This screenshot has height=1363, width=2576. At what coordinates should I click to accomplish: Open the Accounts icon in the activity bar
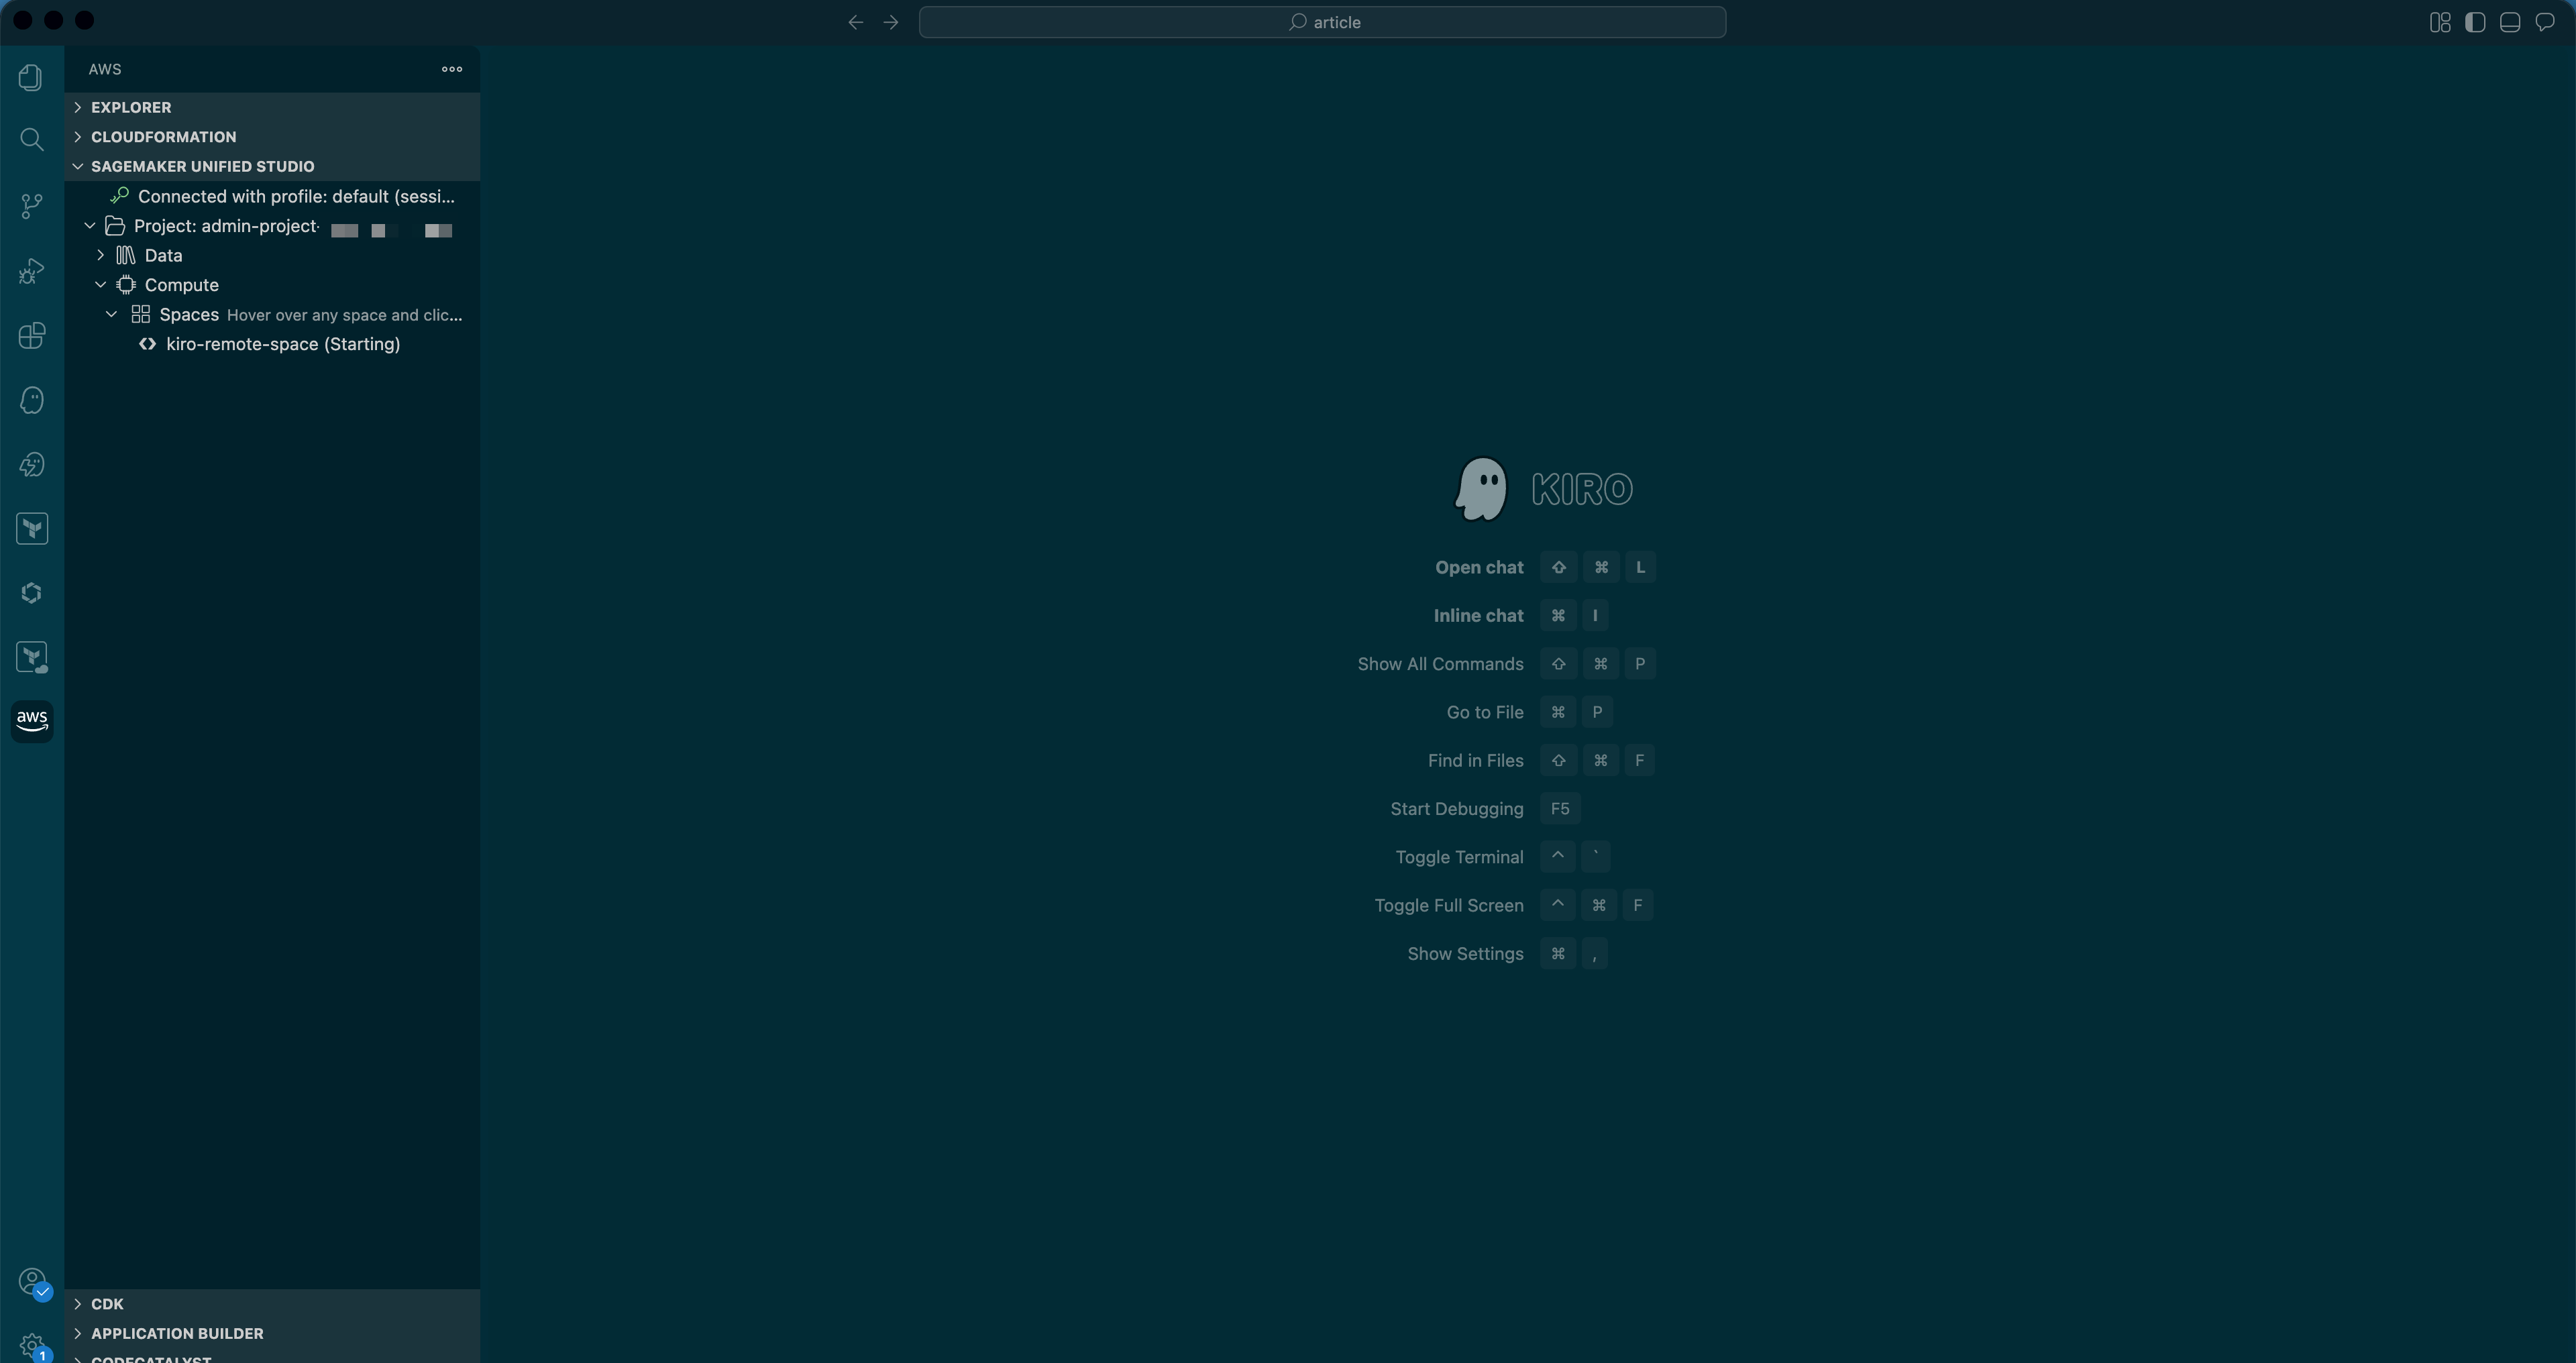click(x=31, y=1282)
